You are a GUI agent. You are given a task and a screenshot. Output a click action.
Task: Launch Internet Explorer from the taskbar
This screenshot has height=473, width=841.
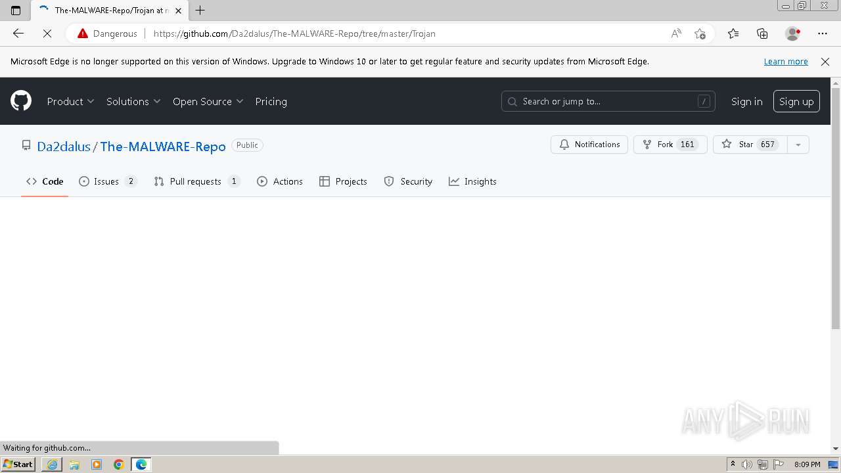[52, 464]
